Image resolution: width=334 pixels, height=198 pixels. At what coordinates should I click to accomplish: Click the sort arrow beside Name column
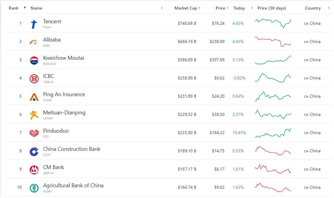(162, 8)
